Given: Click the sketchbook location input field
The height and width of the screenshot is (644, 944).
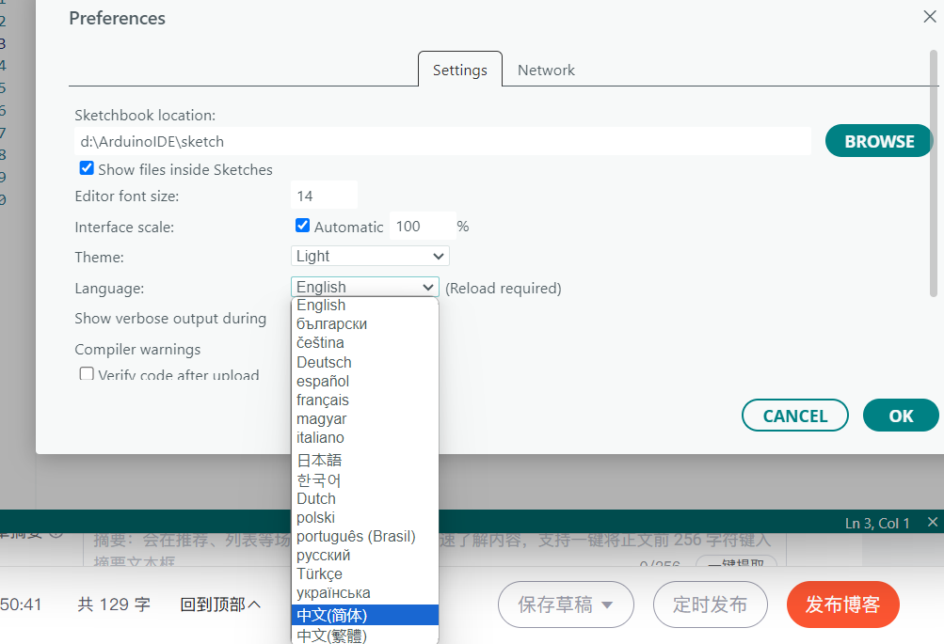Looking at the screenshot, I should pyautogui.click(x=442, y=140).
